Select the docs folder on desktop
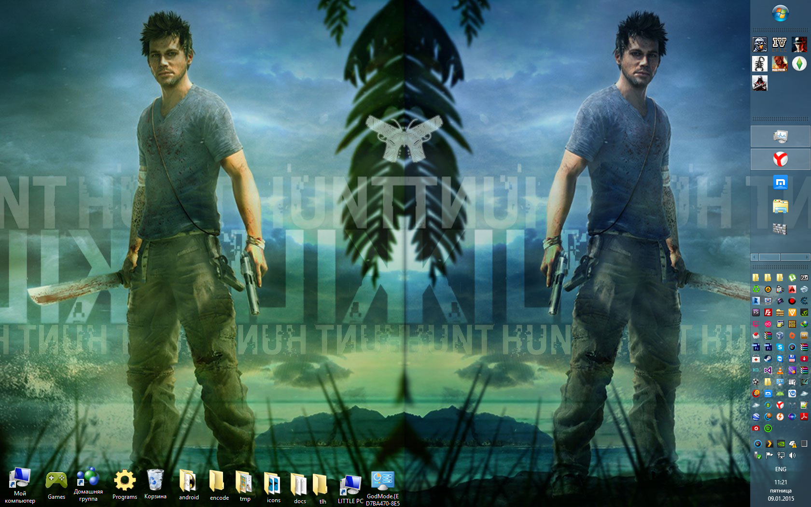 300,489
